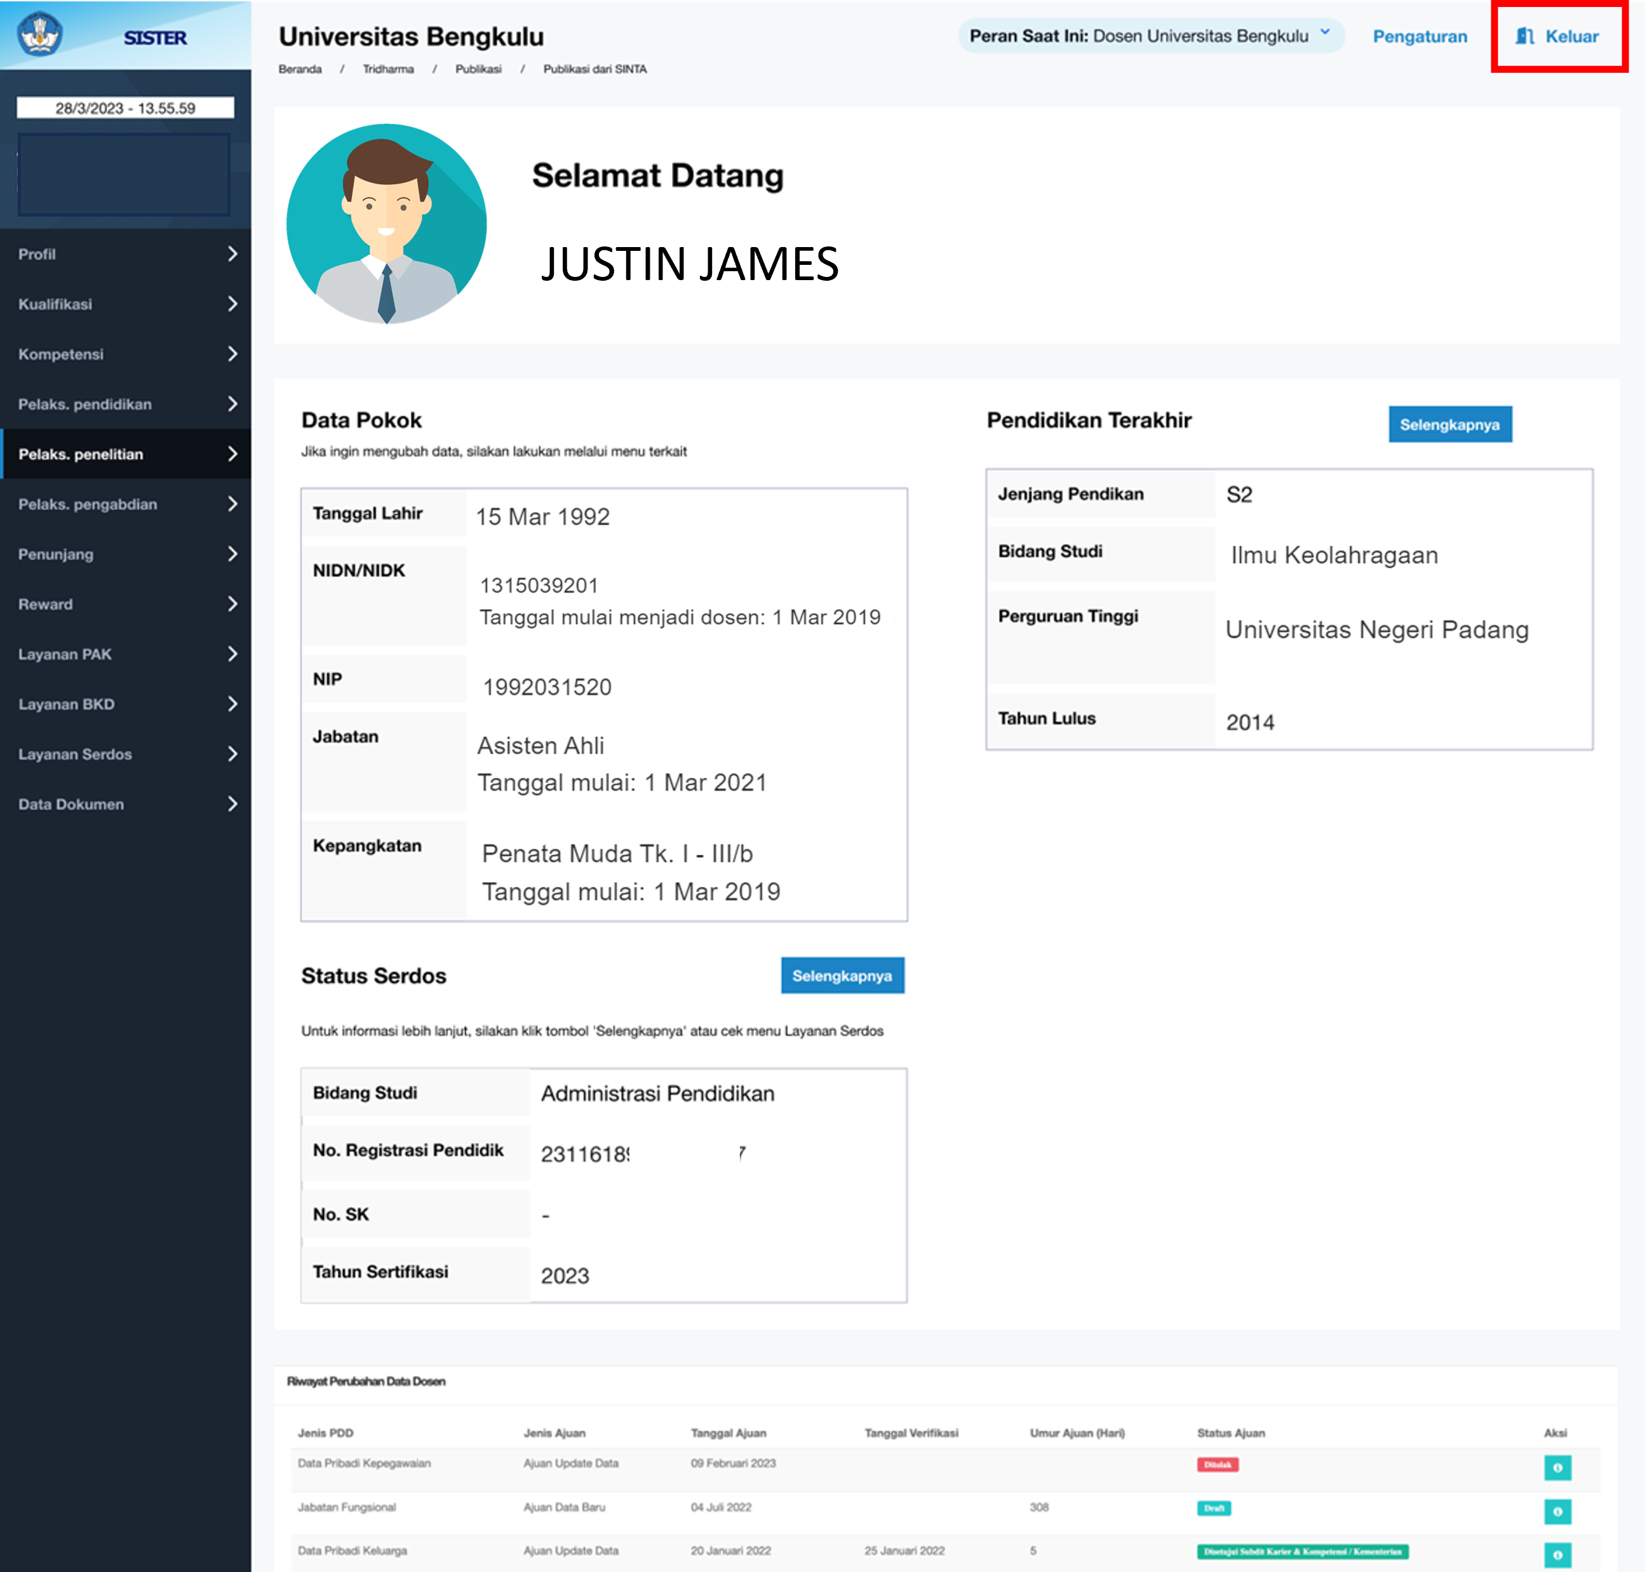The width and height of the screenshot is (1645, 1572).
Task: Expand the Pelaks. penelitian chevron
Action: [x=232, y=454]
